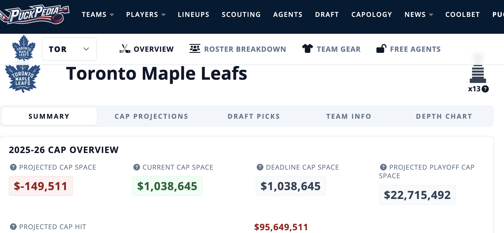Go to the Capology page
504x233 pixels.
[x=371, y=14]
